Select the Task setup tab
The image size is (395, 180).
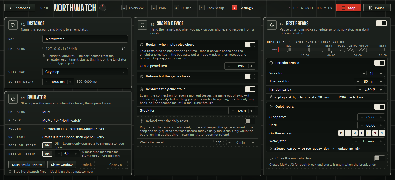[212, 8]
